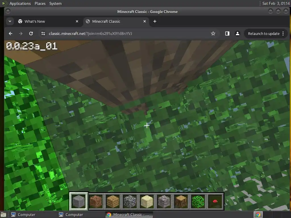Click the clock showing Sat Feb 3
The height and width of the screenshot is (218, 291).
[x=276, y=3]
